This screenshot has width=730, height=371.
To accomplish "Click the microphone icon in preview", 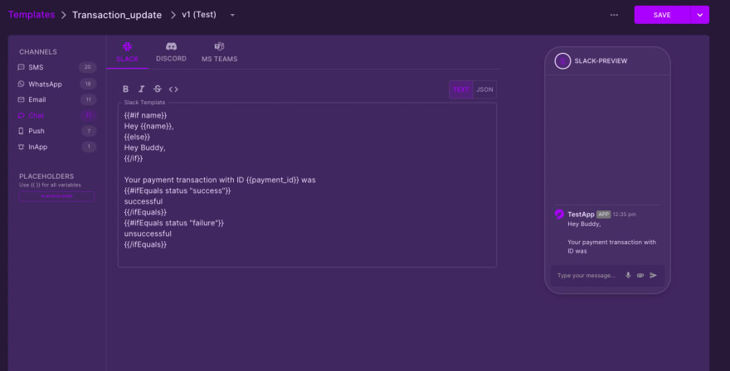I will coord(628,275).
